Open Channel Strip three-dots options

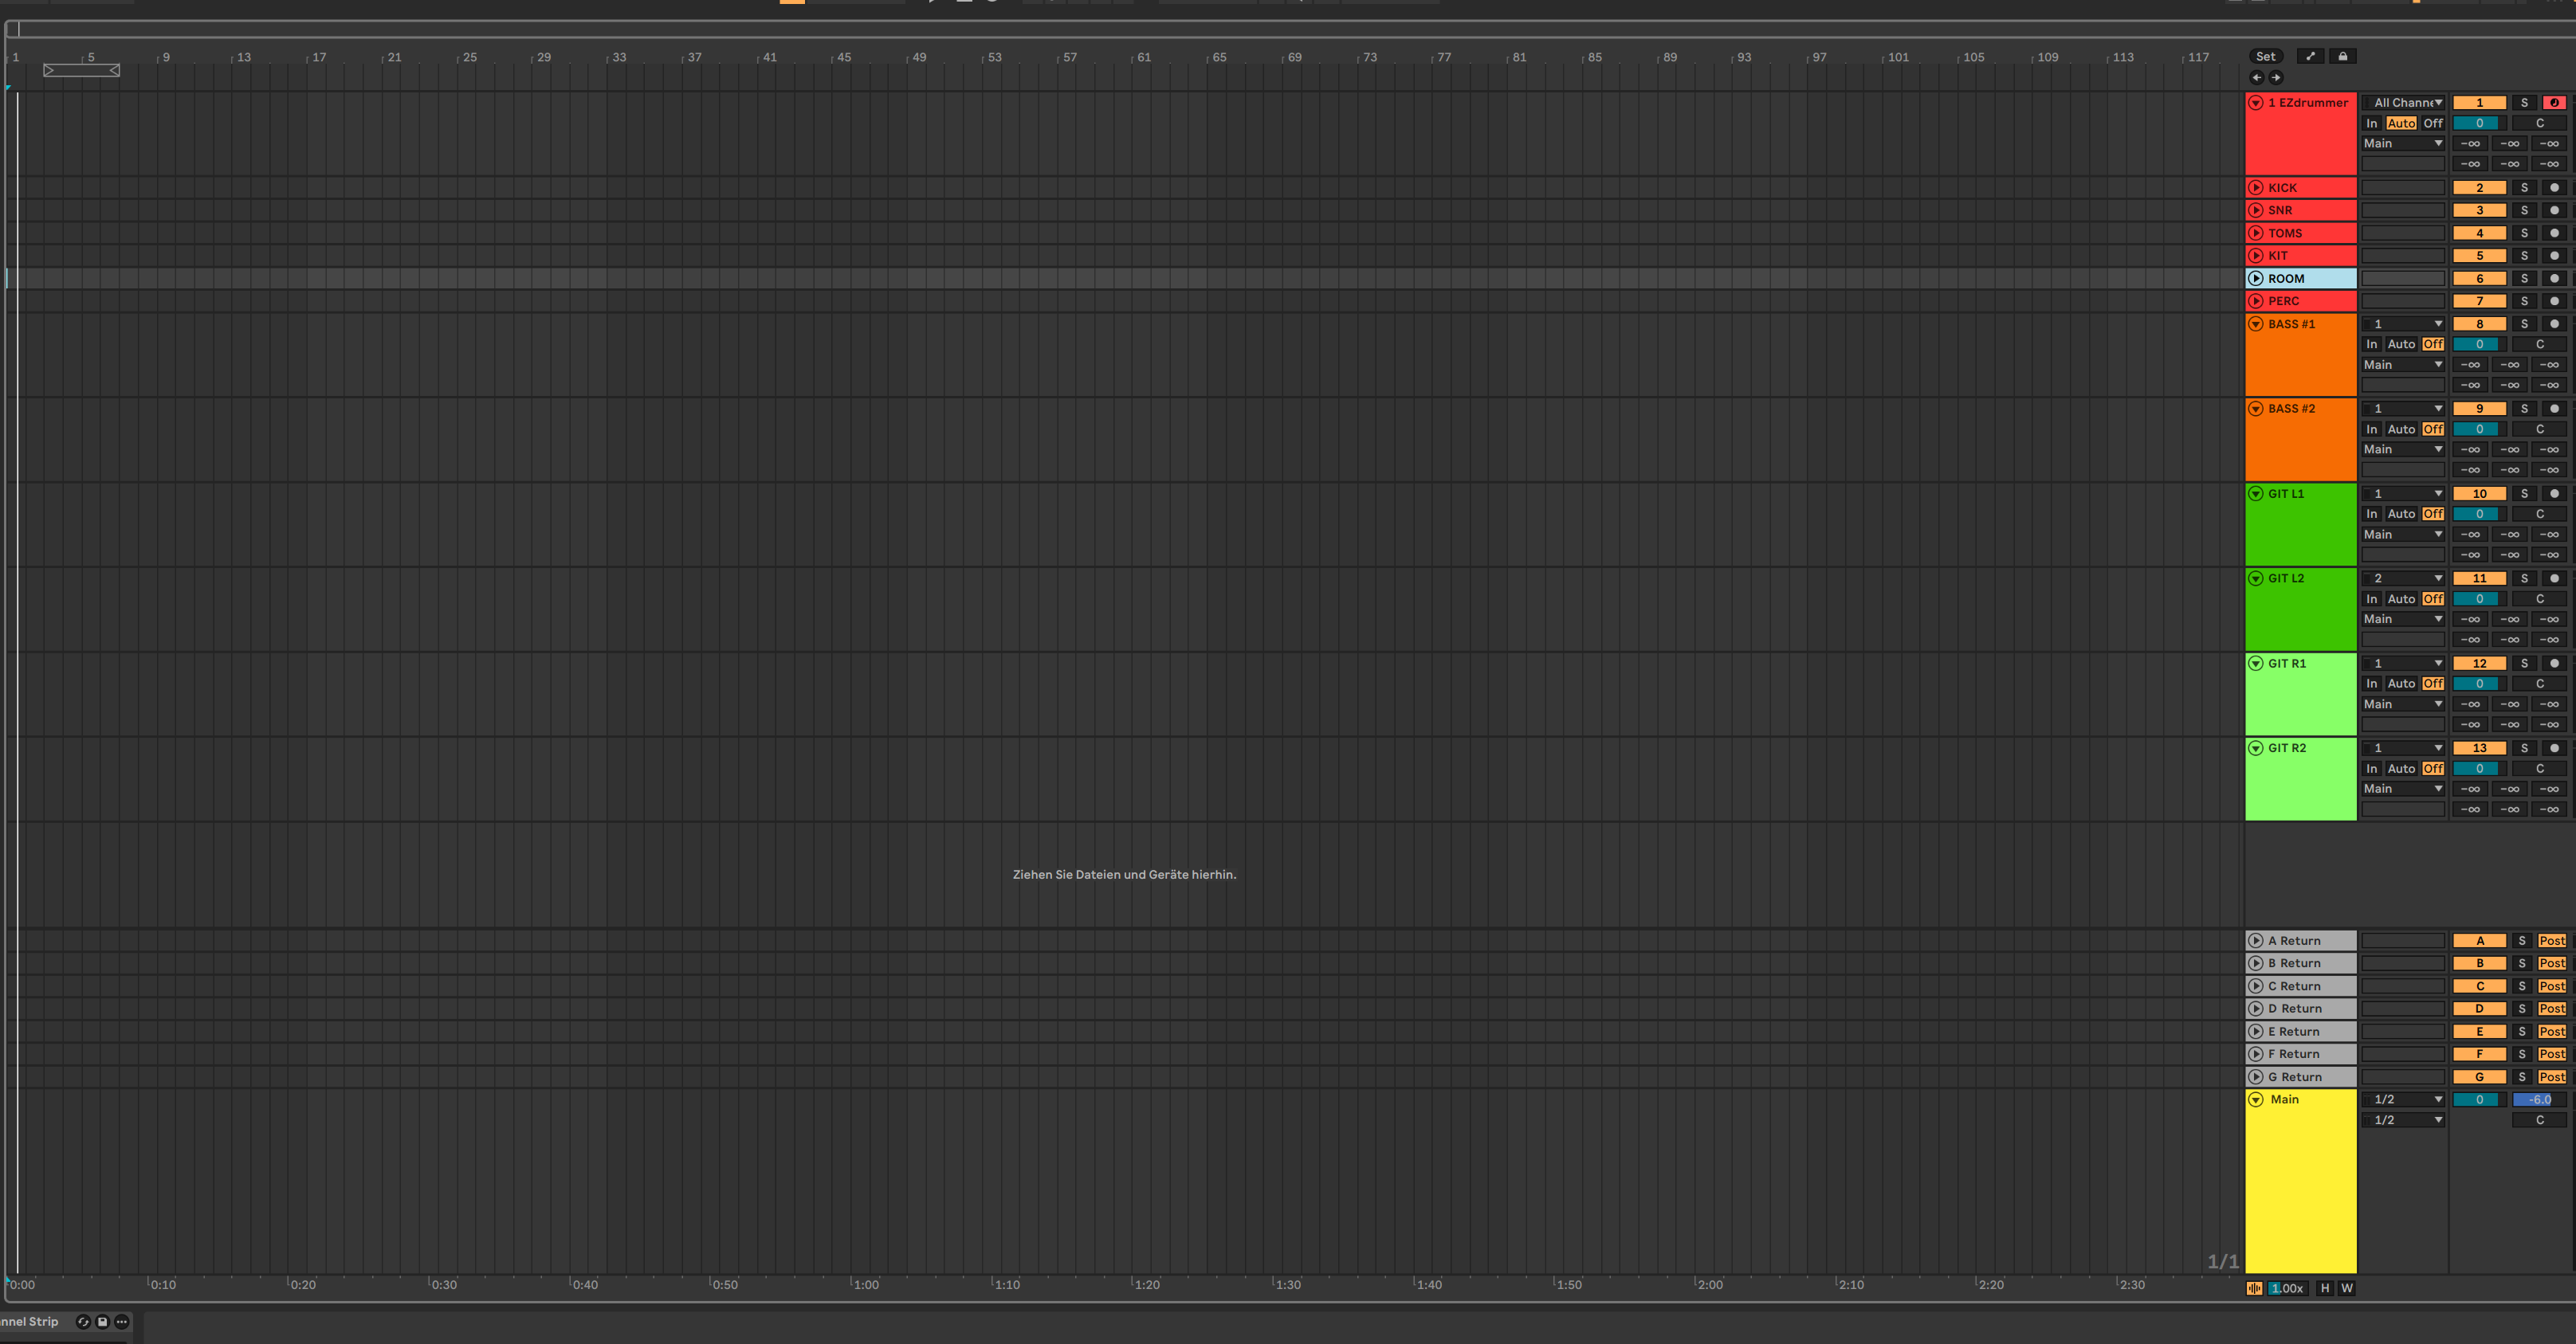(x=122, y=1321)
